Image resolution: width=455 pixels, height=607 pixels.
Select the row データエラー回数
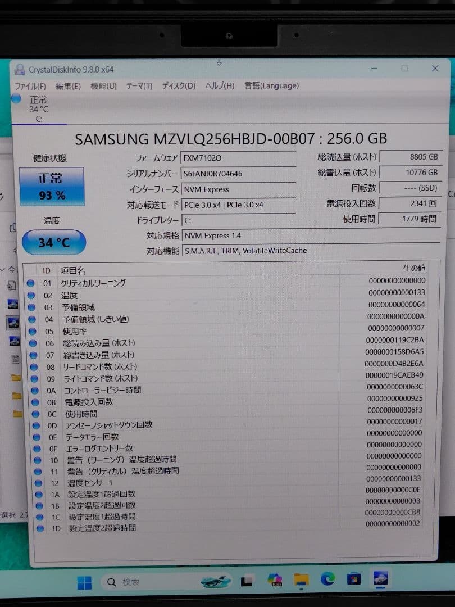229,435
